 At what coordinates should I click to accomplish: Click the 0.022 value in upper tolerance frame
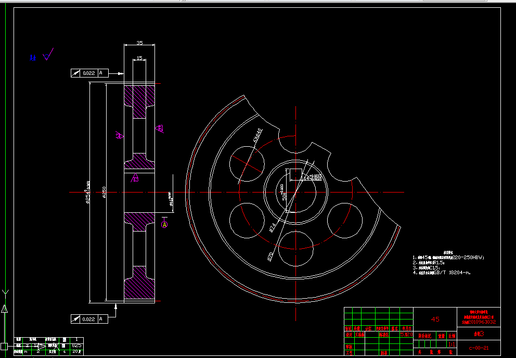coord(89,73)
